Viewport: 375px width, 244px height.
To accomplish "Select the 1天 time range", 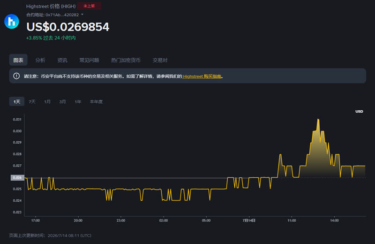I will coord(17,101).
